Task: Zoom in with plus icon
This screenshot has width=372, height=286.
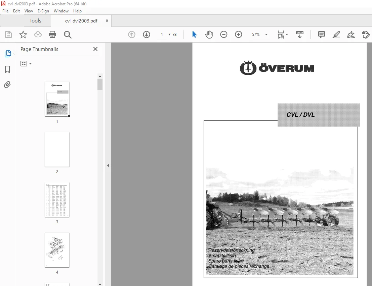Action: pyautogui.click(x=239, y=35)
